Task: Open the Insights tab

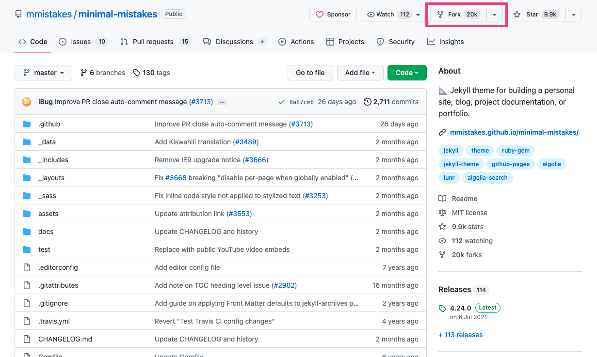Action: click(446, 42)
